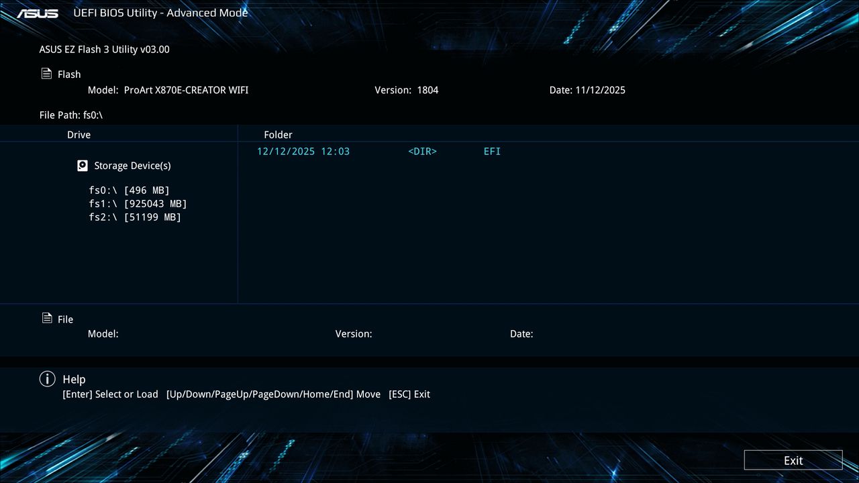This screenshot has width=859, height=483.
Task: Select drive fs2:\ [51199 MB]
Action: 135,217
